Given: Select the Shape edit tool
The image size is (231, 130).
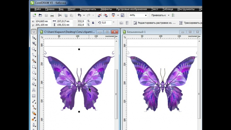Looking at the screenshot, I should 34,38.
